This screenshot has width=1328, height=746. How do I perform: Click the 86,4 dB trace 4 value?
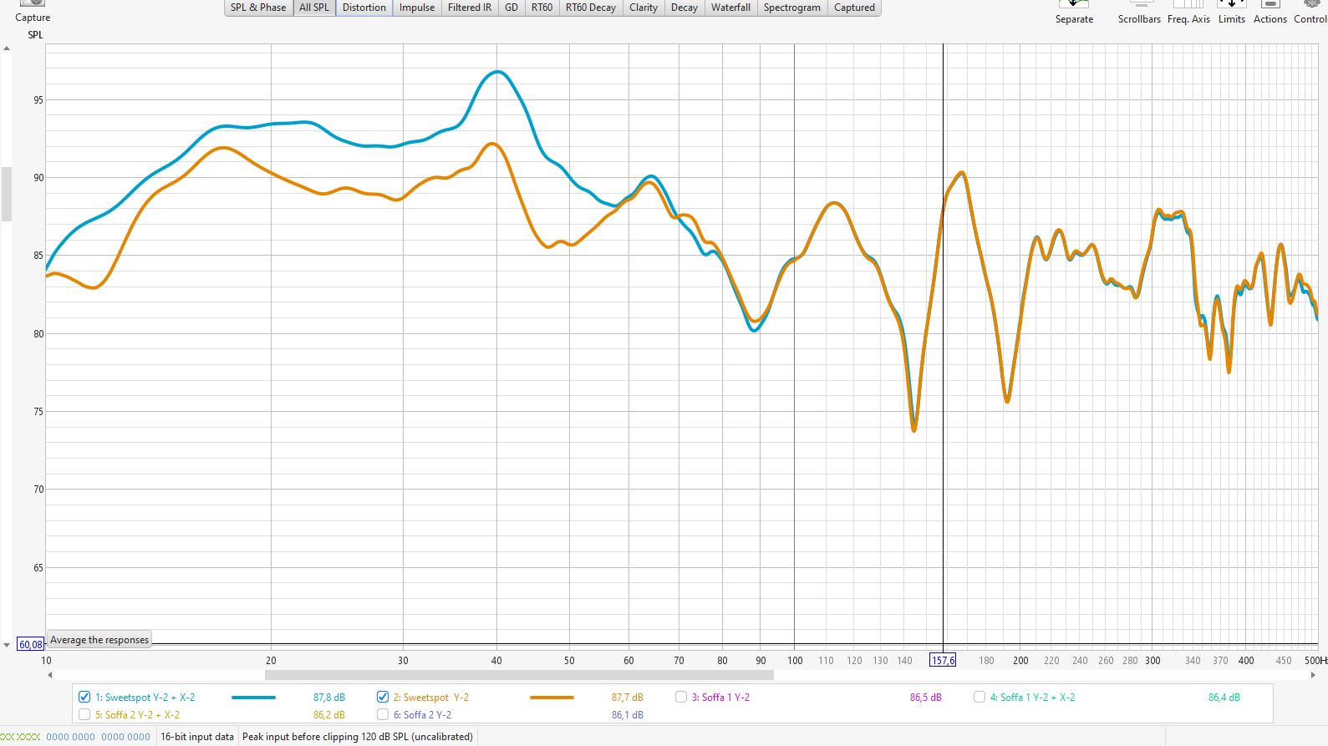(x=1224, y=697)
